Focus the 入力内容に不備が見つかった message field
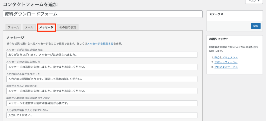266x121 pixels. [102, 79]
